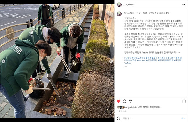
Task: Focus the comment input field
Action: point(151,118)
